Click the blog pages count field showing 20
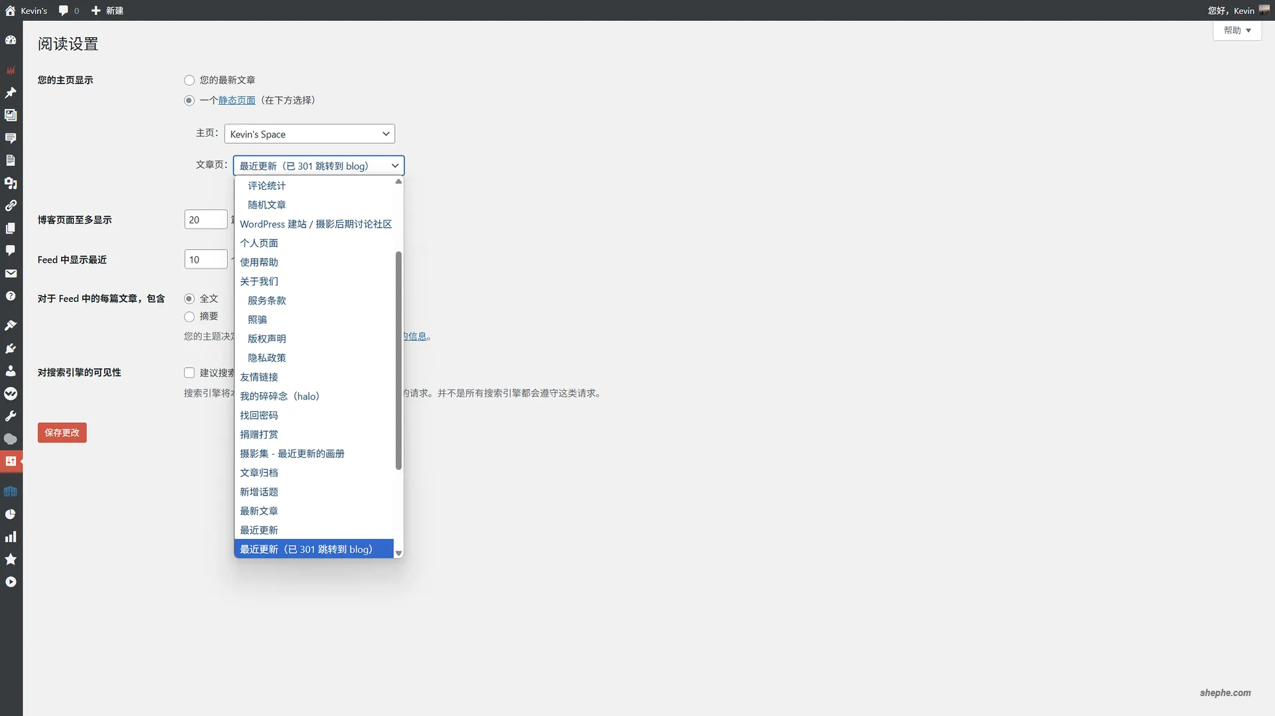Screen dimensions: 1275x716 tap(205, 219)
